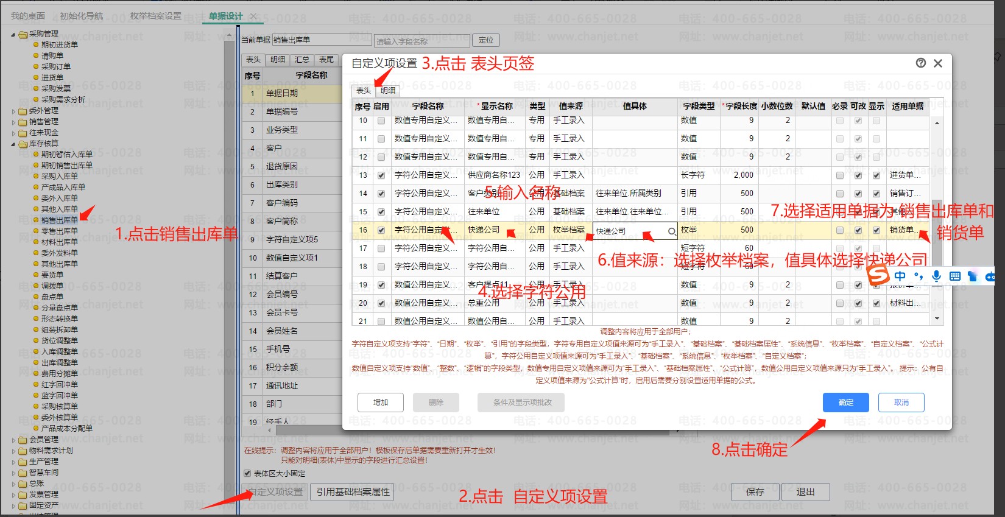Select the 业务类型 row in the background field list

coord(292,130)
